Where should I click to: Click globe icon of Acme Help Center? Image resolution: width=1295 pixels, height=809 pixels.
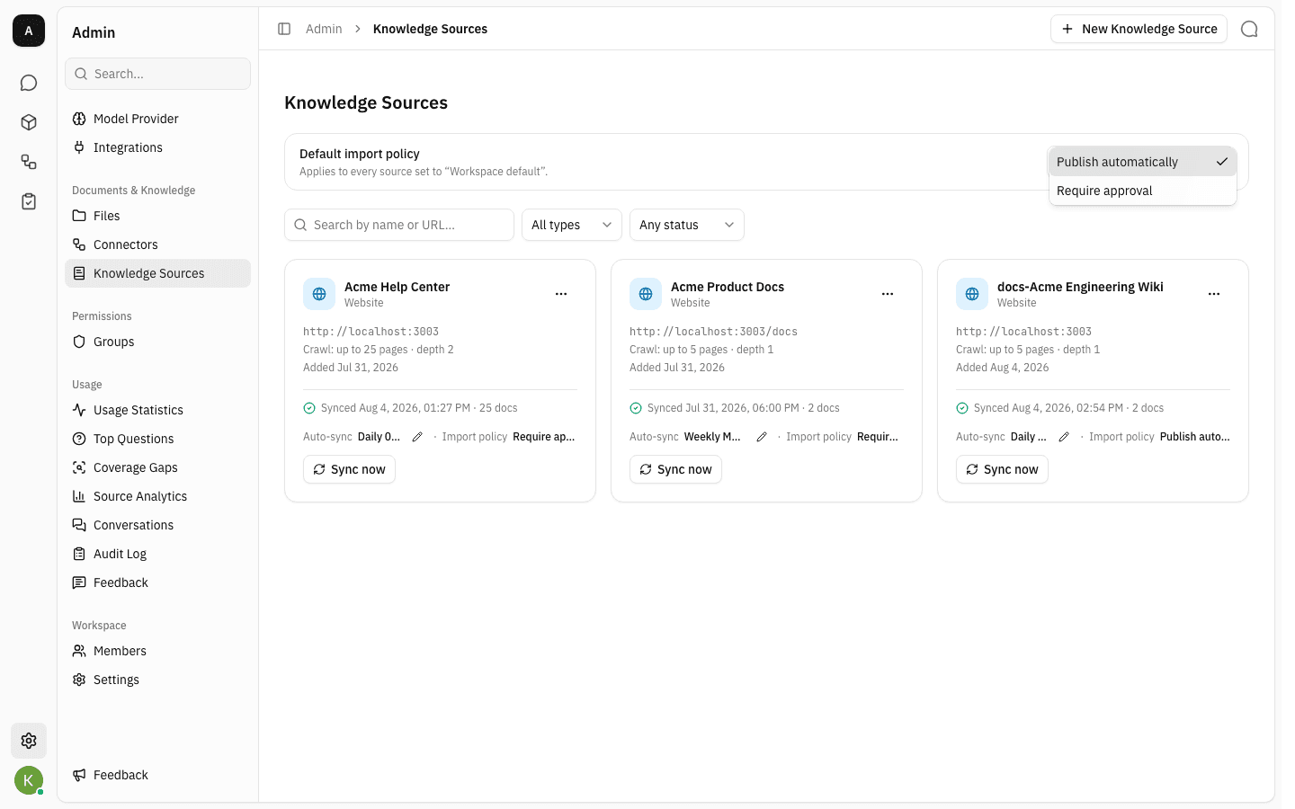pos(319,294)
